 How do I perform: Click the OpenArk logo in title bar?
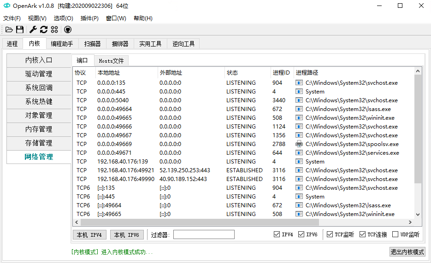pyautogui.click(x=7, y=6)
